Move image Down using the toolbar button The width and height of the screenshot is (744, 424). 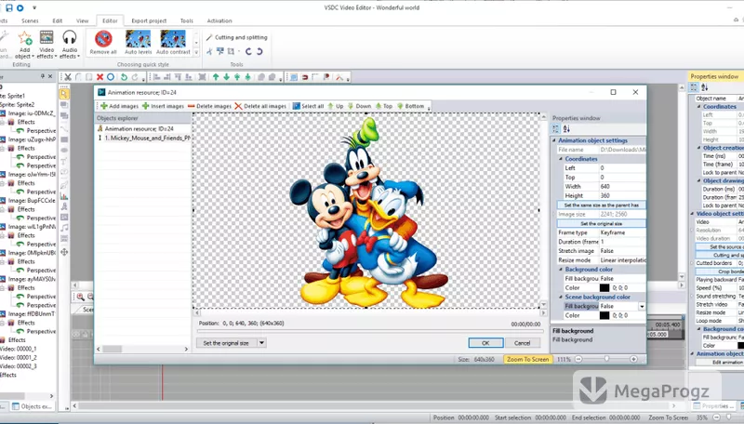[x=359, y=106]
